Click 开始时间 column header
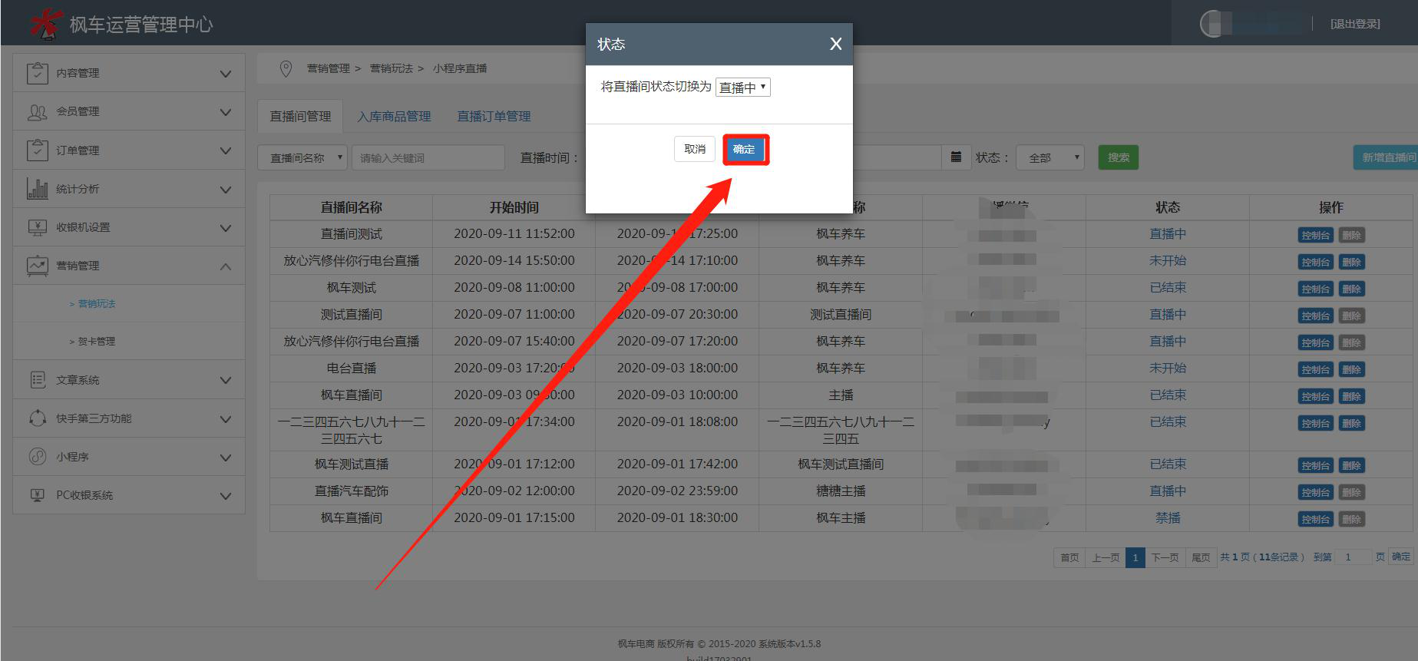Image resolution: width=1418 pixels, height=661 pixels. click(x=514, y=207)
